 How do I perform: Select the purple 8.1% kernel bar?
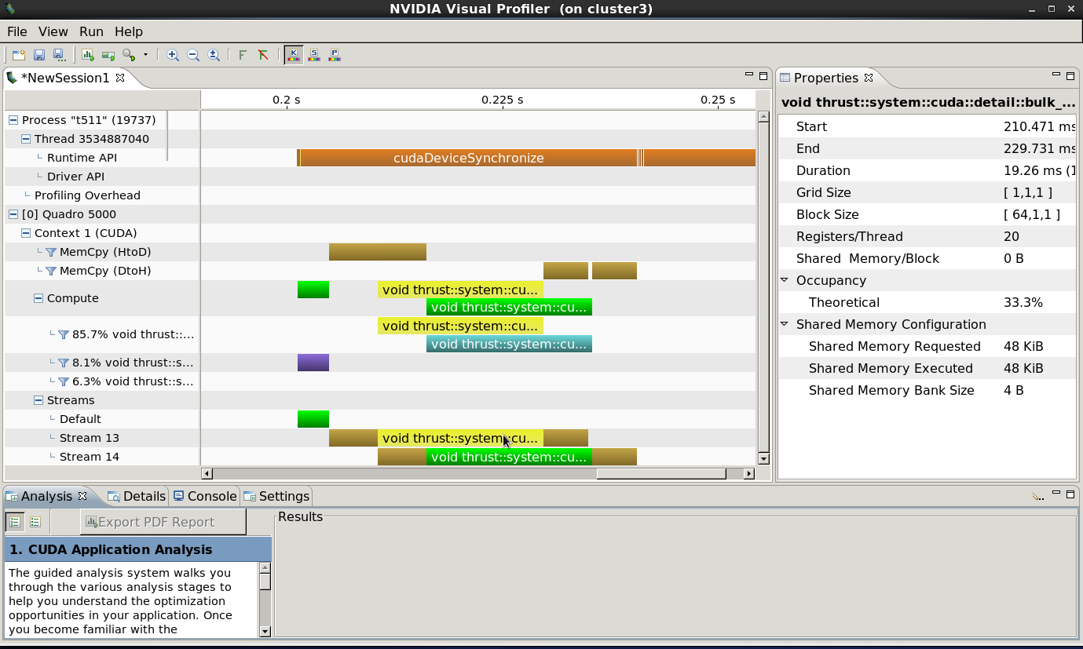[313, 363]
